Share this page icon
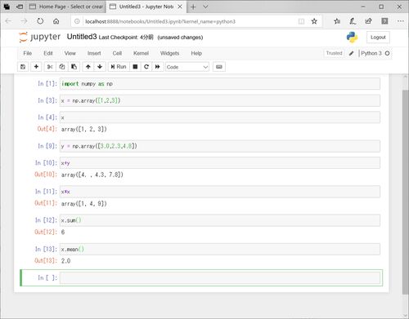 pos(368,21)
